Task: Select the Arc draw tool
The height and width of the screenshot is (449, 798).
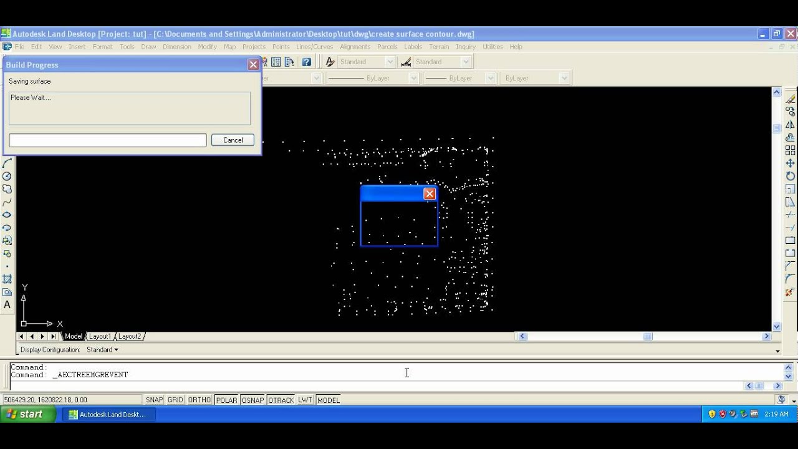Action: [x=7, y=163]
